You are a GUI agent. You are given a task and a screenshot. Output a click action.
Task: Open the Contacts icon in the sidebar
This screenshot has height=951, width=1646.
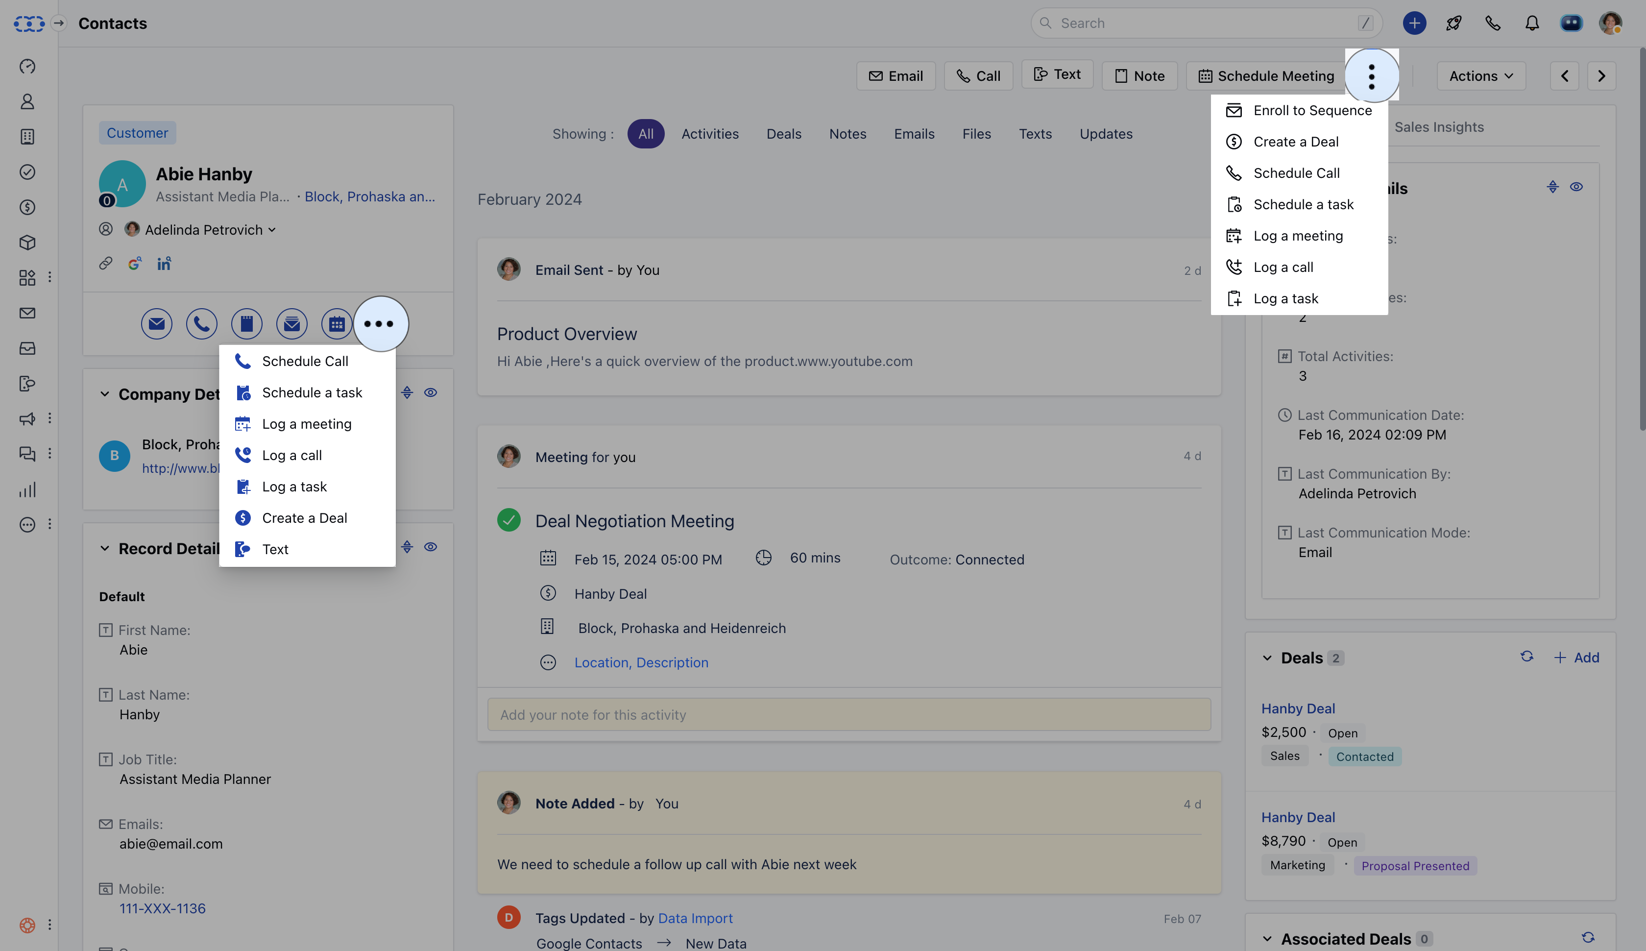coord(27,102)
